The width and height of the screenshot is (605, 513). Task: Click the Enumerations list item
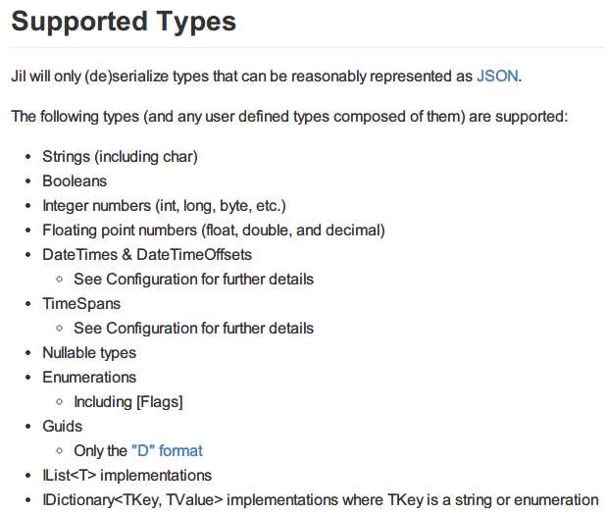[89, 377]
